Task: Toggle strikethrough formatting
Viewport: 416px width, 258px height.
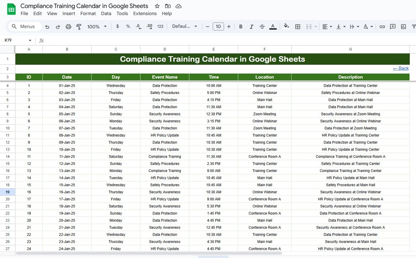Action: [262, 27]
